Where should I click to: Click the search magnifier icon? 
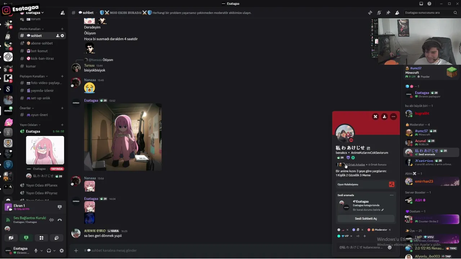point(455,13)
